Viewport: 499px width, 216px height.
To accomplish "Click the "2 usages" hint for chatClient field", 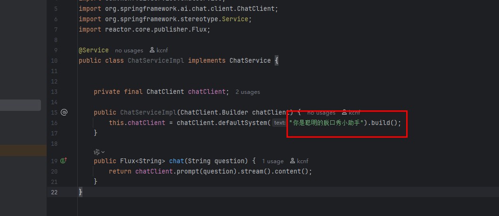I will [x=247, y=92].
